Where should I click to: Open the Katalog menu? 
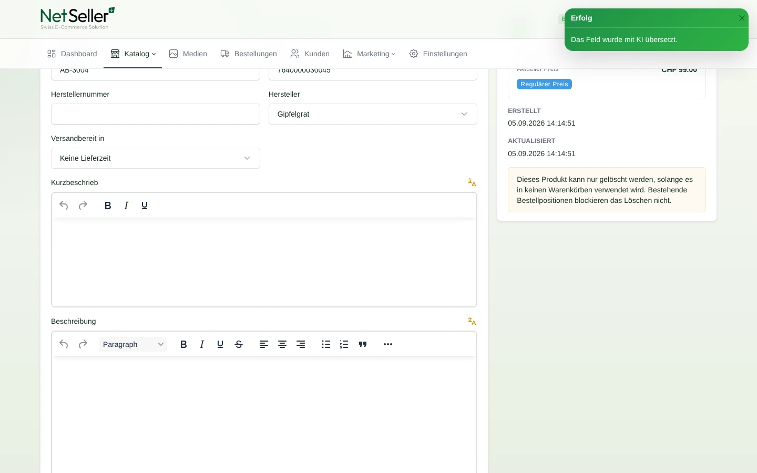[133, 54]
